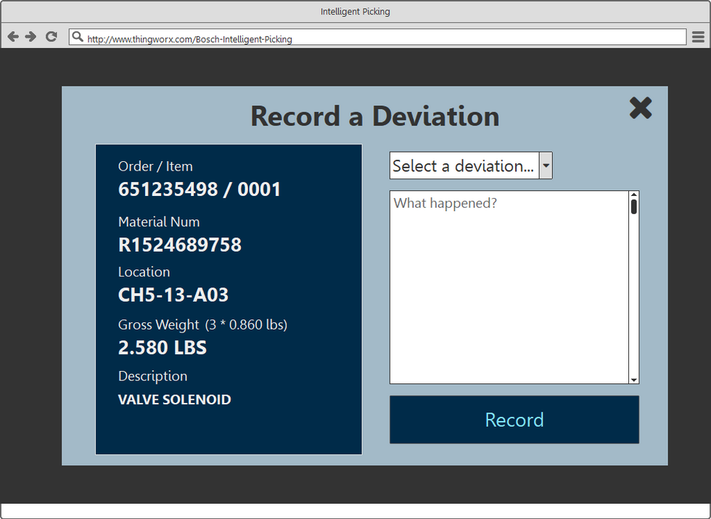Click the Location value CH5-13-A03

173,295
